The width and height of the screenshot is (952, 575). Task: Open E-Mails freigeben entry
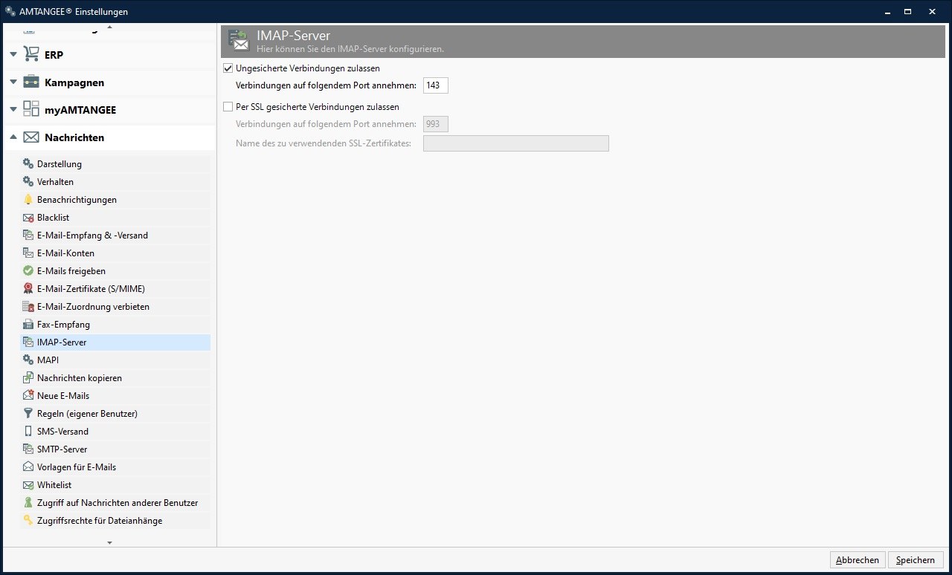click(x=115, y=271)
